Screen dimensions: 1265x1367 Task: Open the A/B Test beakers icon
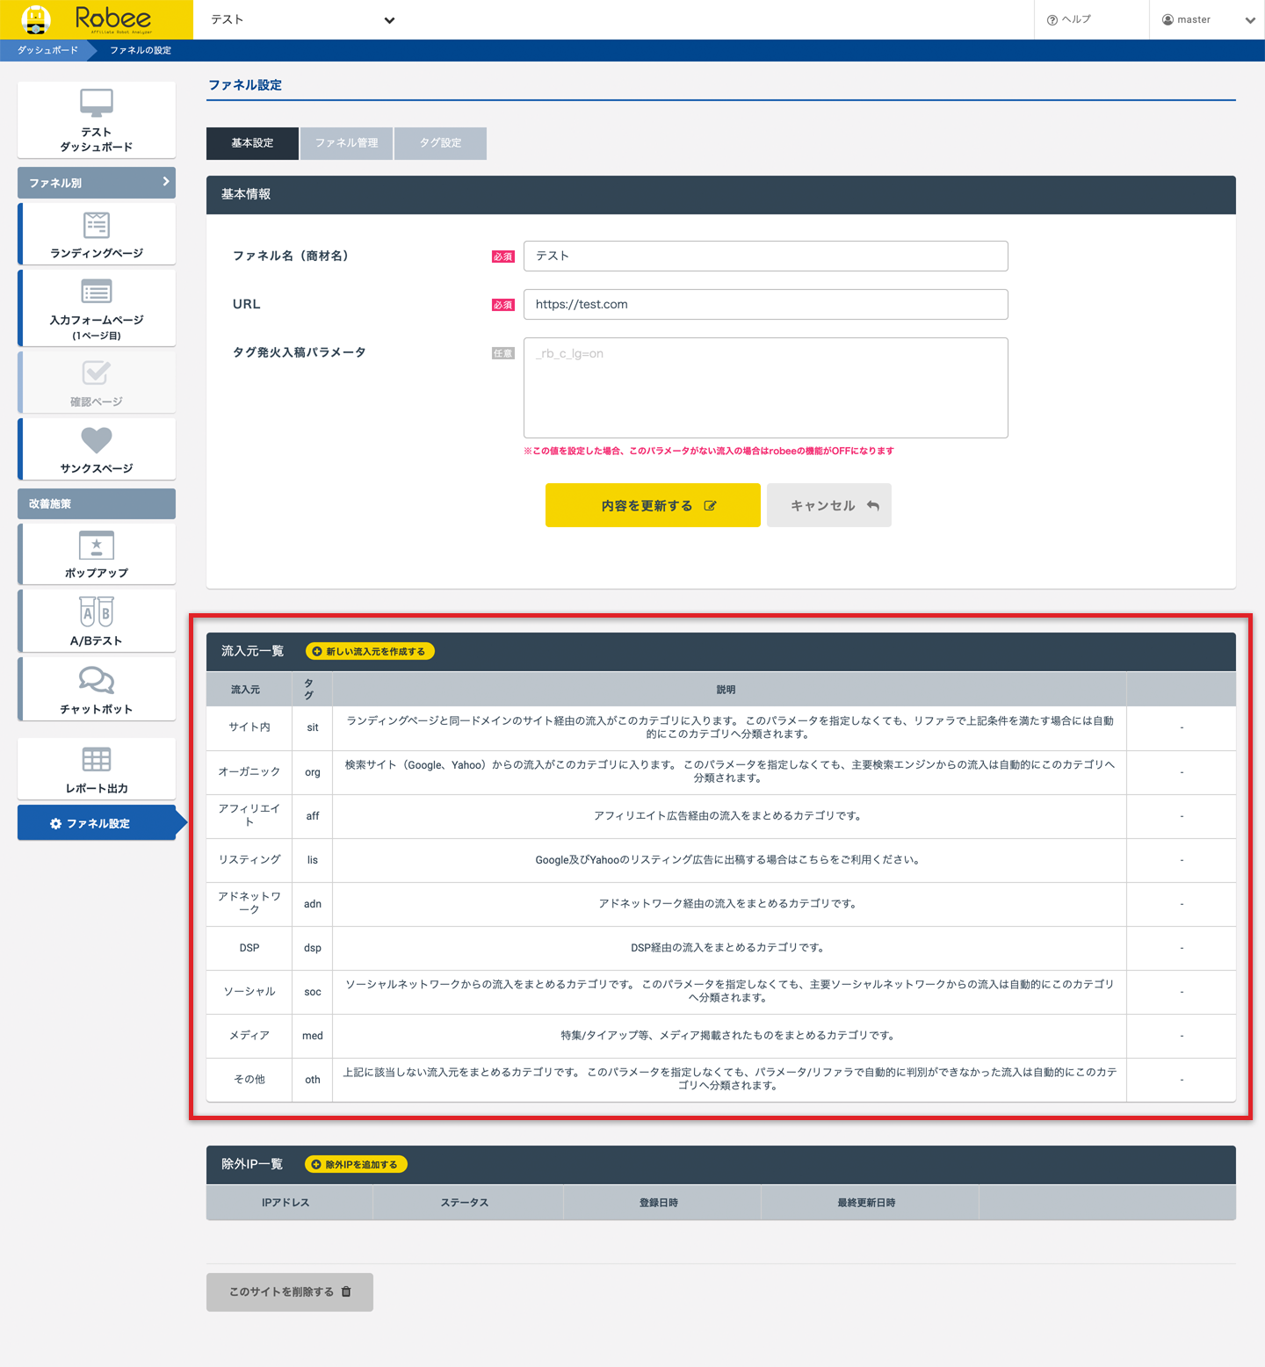click(97, 612)
